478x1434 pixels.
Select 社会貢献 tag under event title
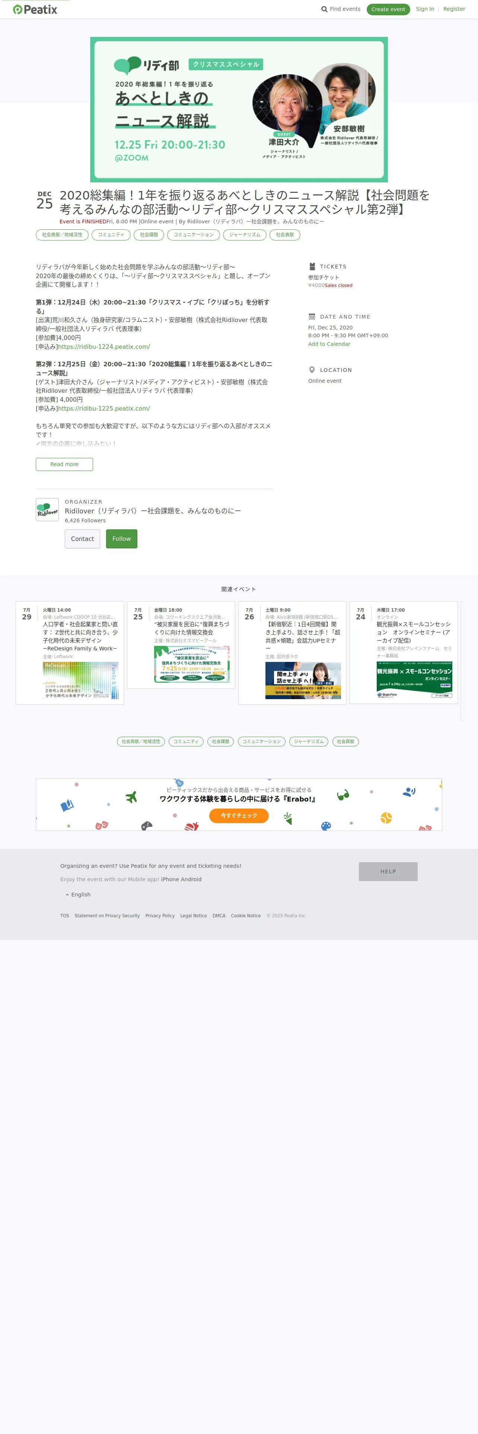285,235
